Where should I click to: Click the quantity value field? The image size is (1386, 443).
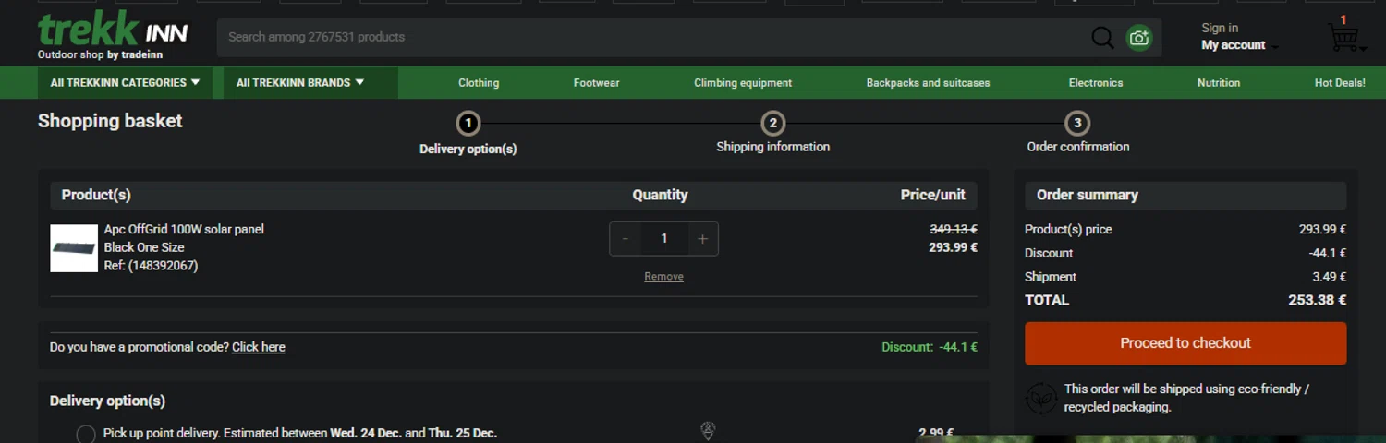tap(663, 239)
